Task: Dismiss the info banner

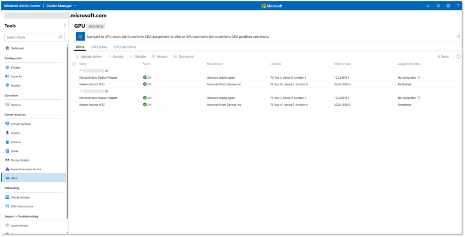Action: click(459, 36)
